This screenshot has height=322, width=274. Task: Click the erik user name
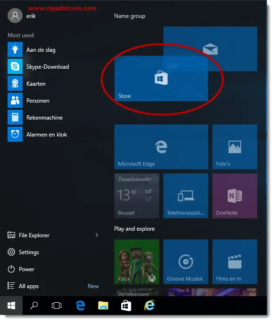coord(31,16)
